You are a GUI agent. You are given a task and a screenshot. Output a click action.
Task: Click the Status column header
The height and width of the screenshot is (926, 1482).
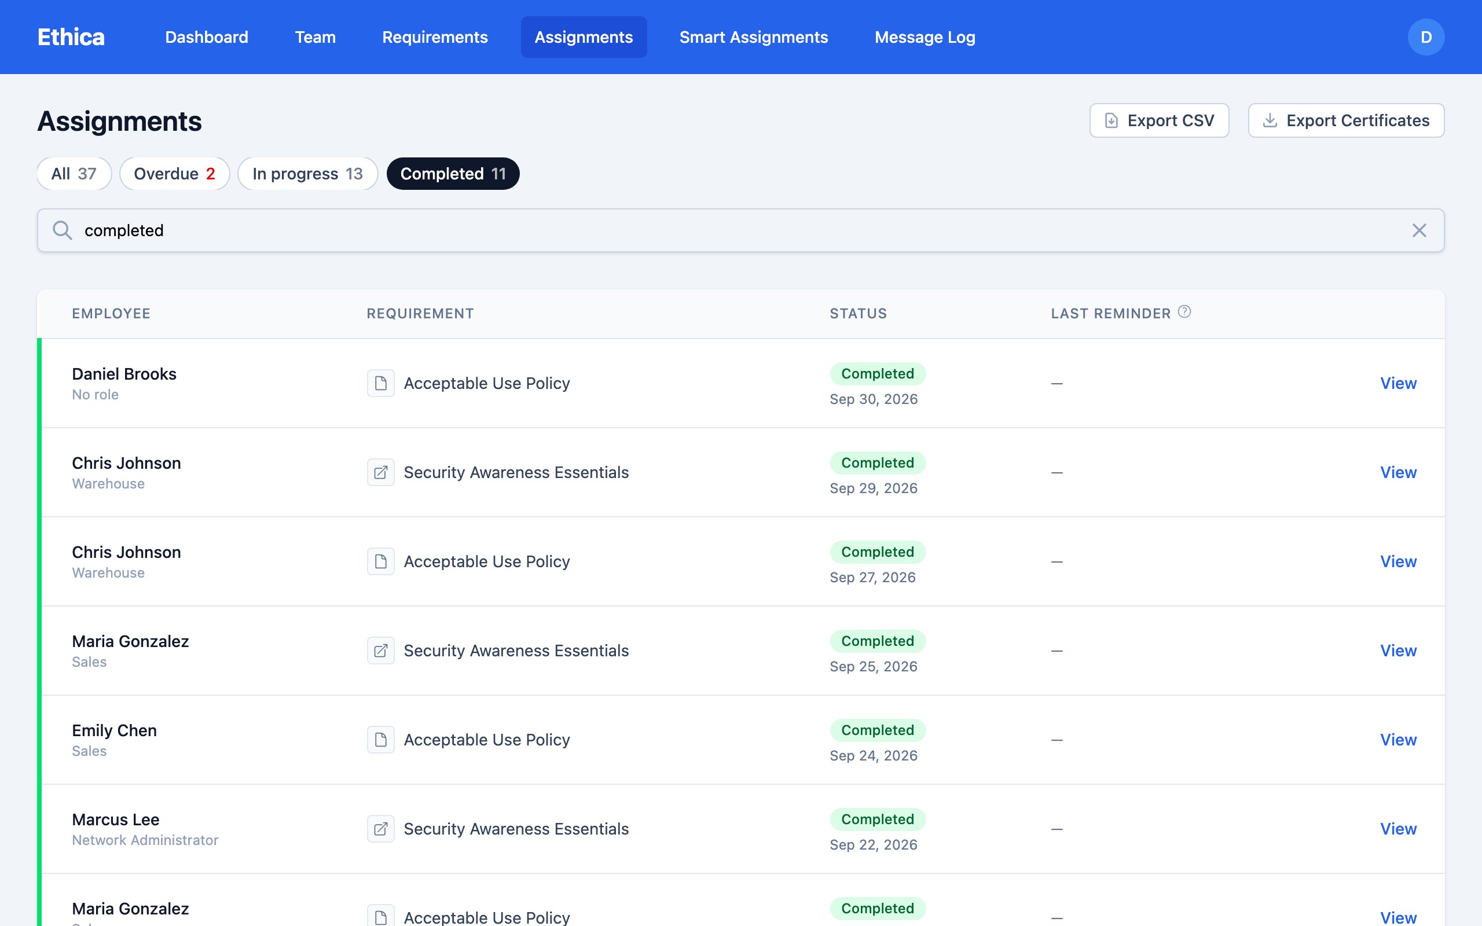pyautogui.click(x=858, y=314)
